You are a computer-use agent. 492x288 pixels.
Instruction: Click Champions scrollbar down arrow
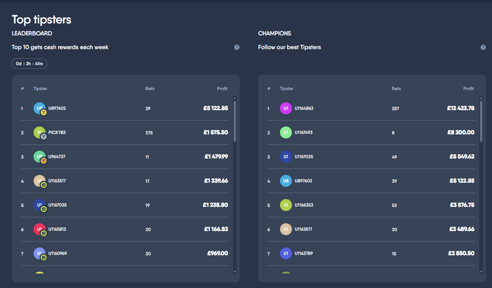pyautogui.click(x=481, y=272)
